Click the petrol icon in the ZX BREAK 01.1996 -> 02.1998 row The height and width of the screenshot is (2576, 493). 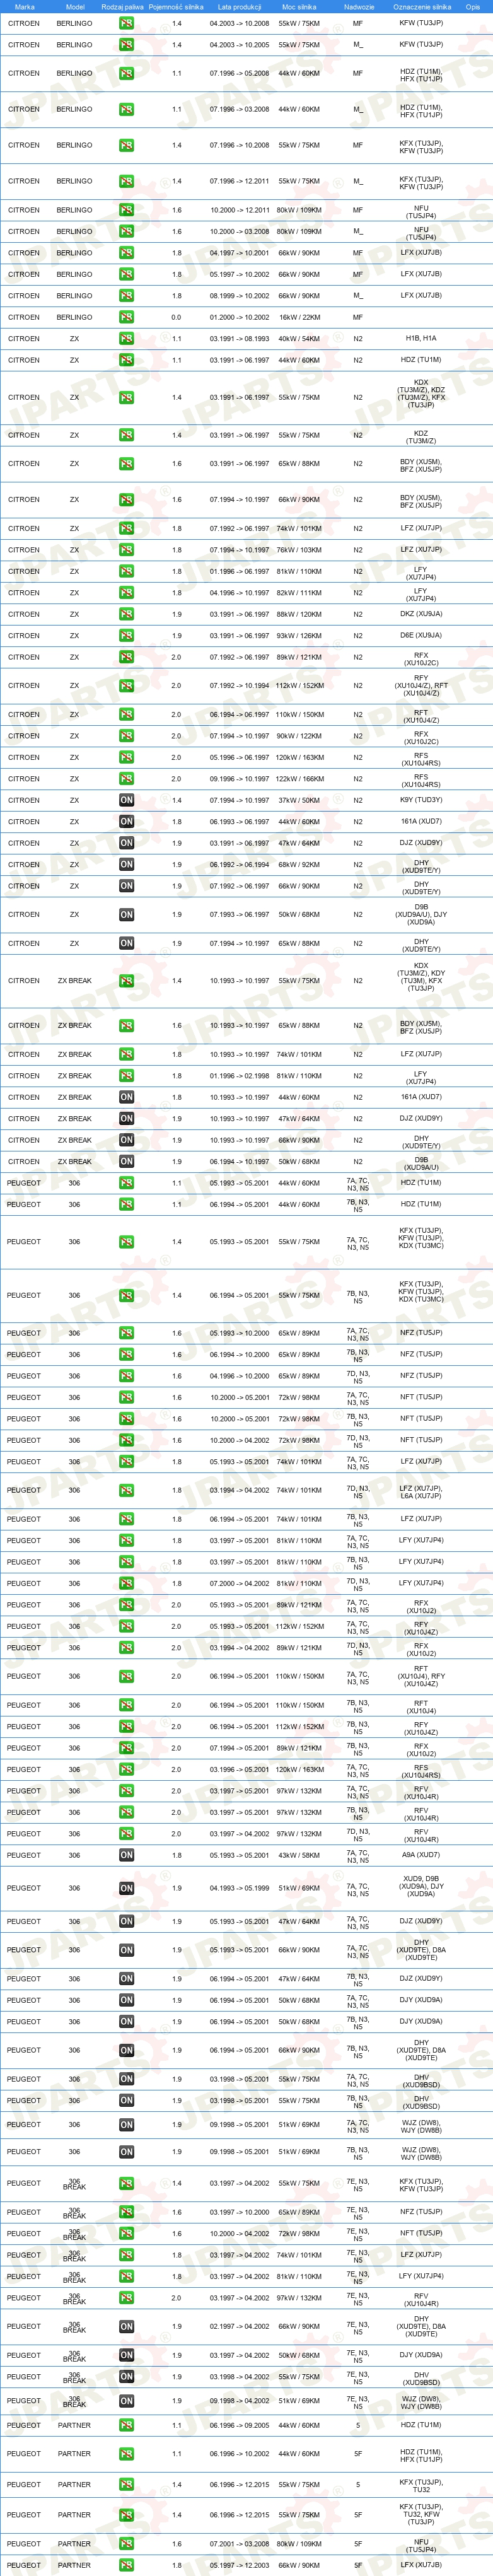pos(126,1076)
